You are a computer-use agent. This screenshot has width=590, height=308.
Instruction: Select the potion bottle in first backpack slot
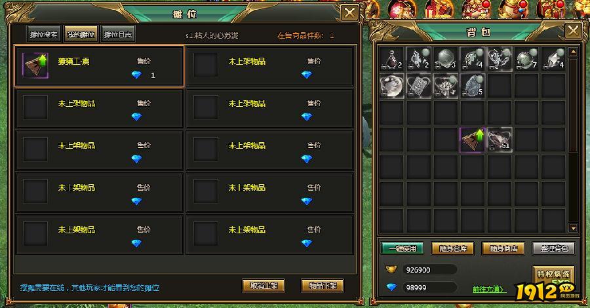tap(391, 59)
